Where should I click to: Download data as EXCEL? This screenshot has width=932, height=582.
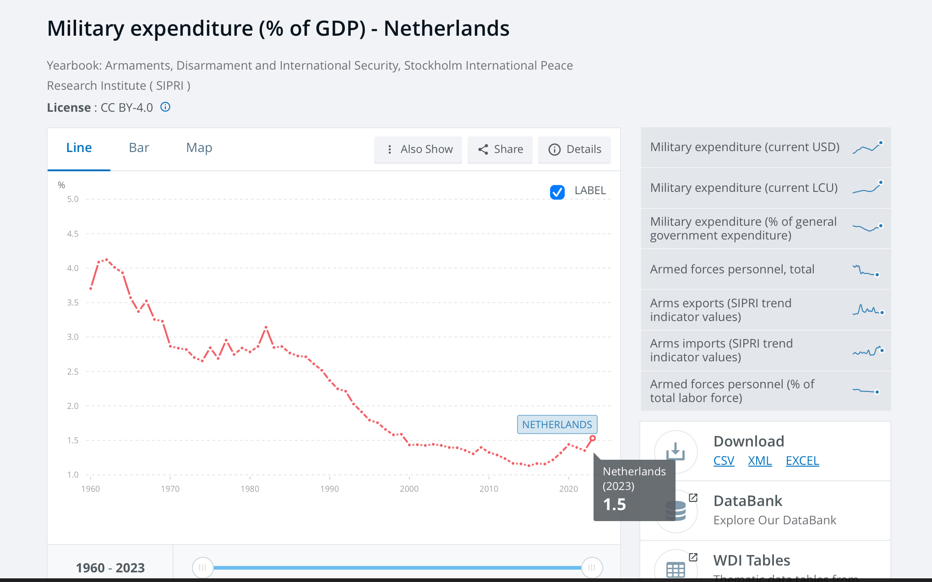tap(802, 461)
